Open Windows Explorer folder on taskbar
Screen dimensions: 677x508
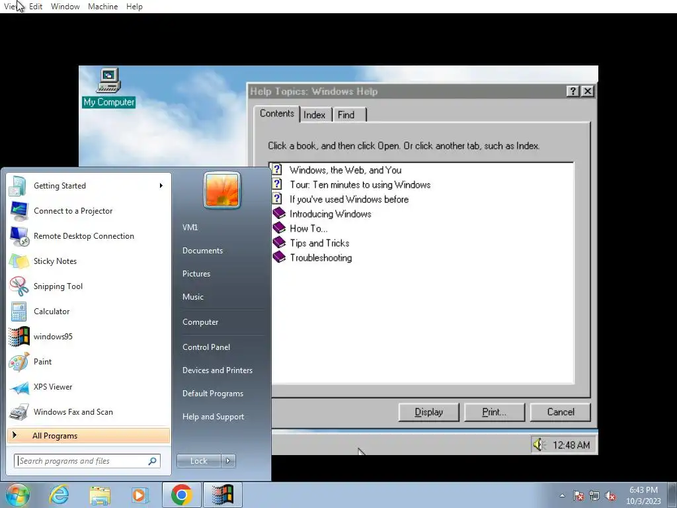click(x=100, y=495)
